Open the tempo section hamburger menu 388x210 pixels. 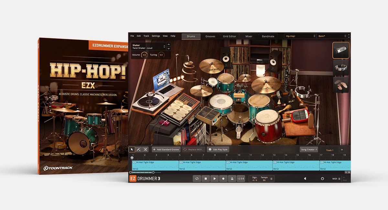[x=271, y=178]
